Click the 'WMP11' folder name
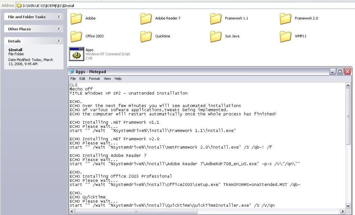The width and height of the screenshot is (355, 215). 301,36
